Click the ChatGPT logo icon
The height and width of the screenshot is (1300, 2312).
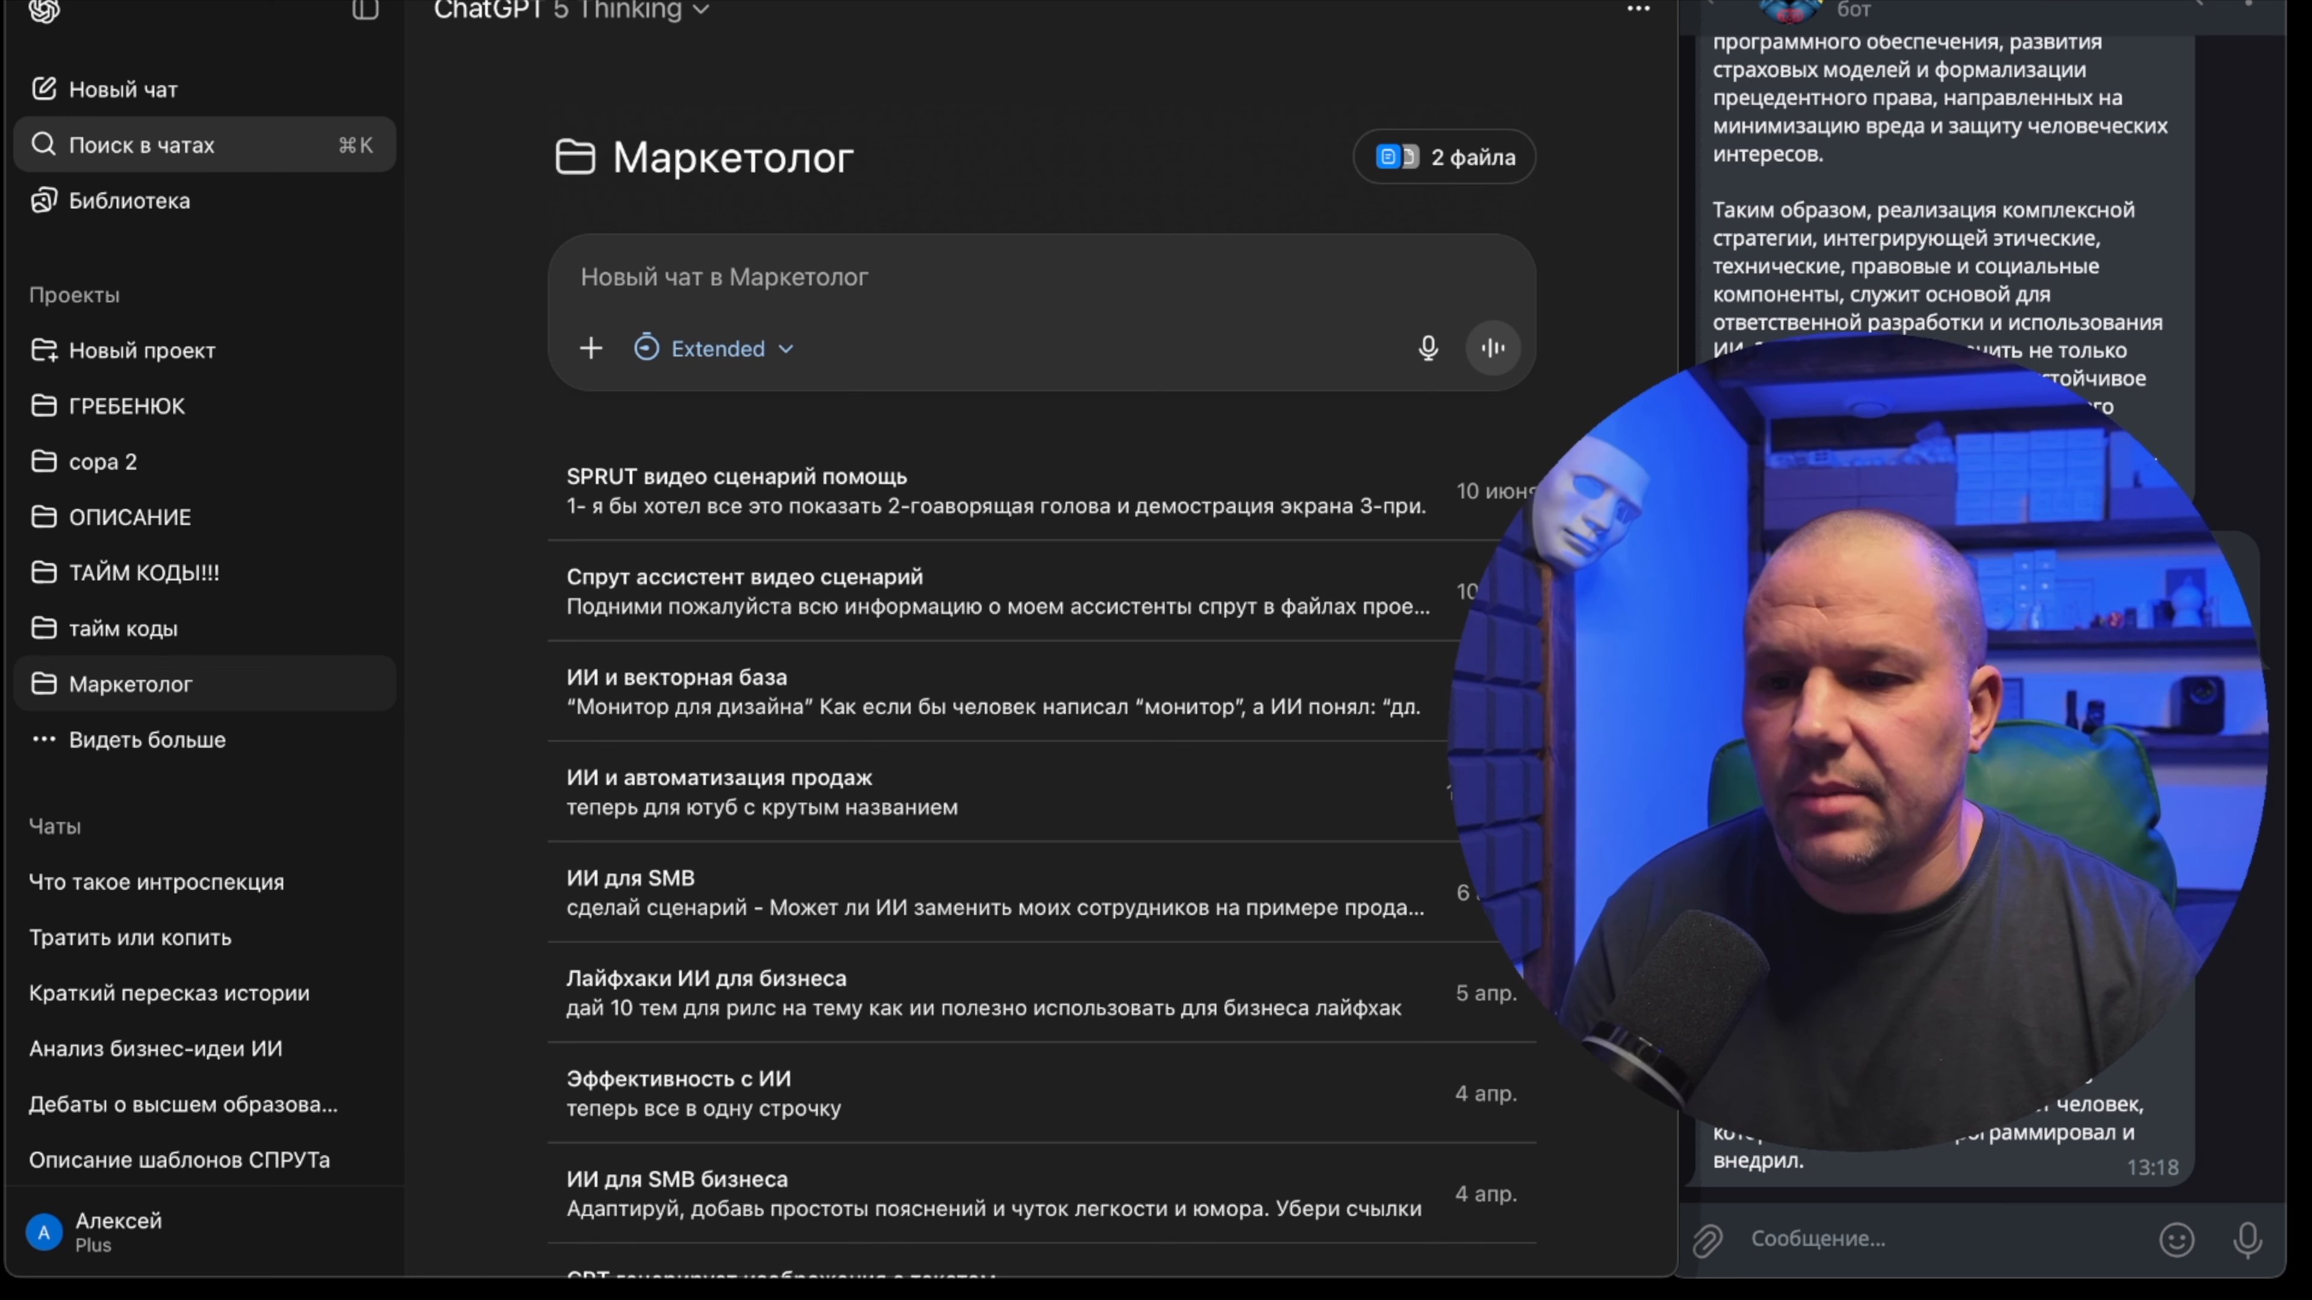(44, 11)
